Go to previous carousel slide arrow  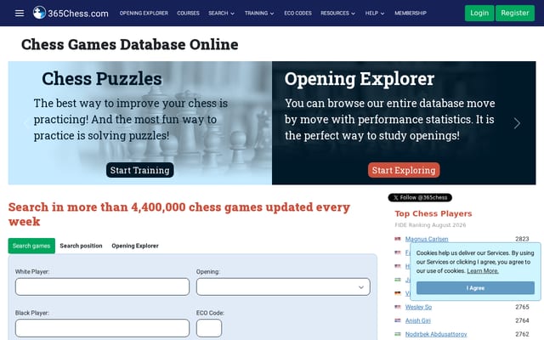click(26, 123)
